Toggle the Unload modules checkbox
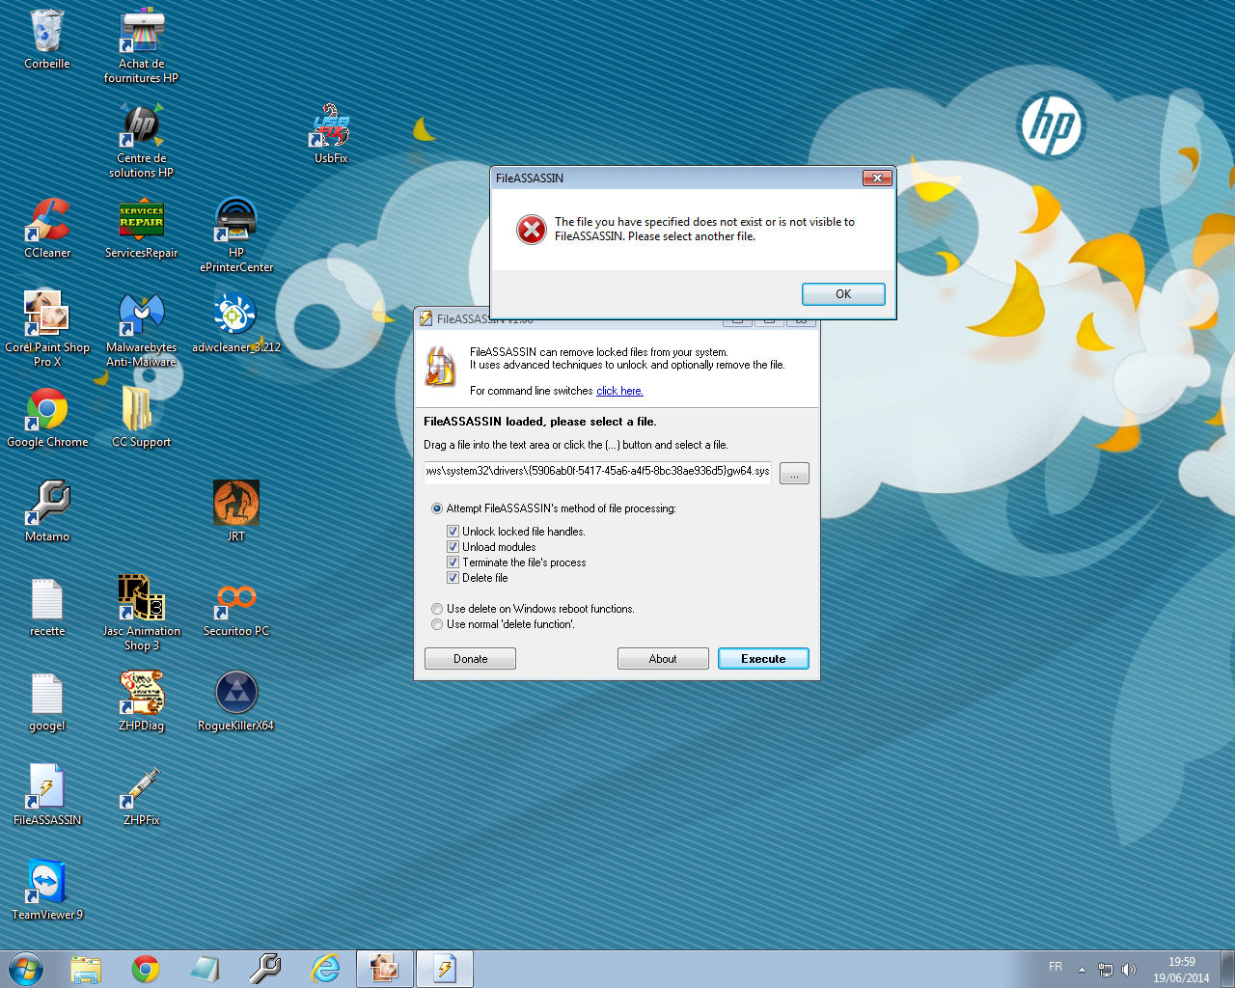This screenshot has width=1235, height=988. coord(453,547)
